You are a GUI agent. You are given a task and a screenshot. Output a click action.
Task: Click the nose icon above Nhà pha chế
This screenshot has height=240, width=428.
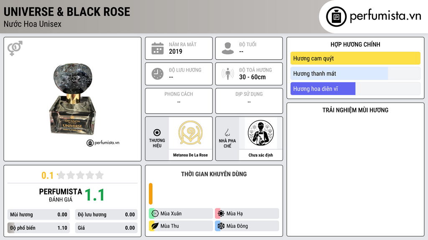tap(227, 132)
